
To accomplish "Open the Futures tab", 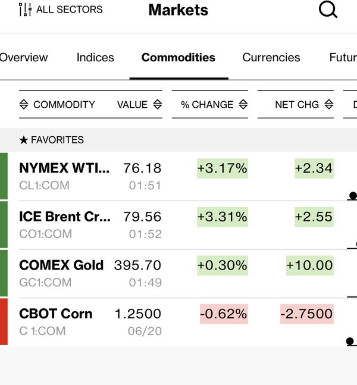I will click(343, 58).
